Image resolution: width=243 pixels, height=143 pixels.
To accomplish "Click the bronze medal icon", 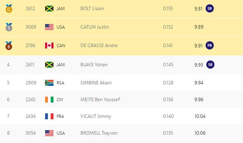I will click(9, 46).
